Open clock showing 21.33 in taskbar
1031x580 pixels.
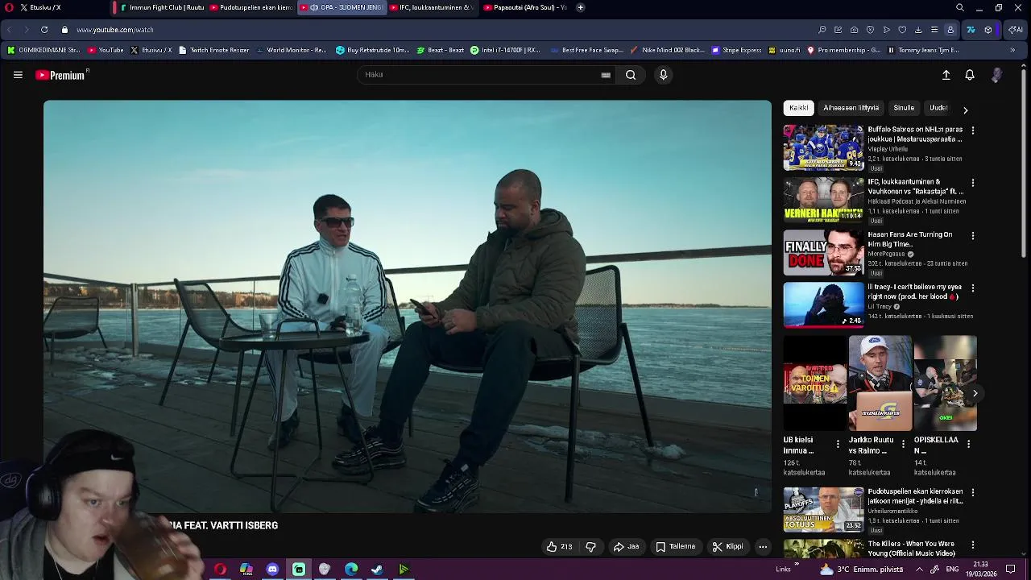pos(981,569)
